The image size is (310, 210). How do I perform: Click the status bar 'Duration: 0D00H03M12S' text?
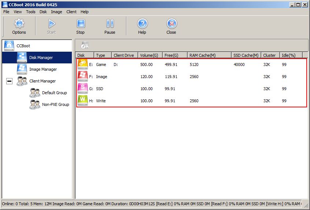coord(133,204)
